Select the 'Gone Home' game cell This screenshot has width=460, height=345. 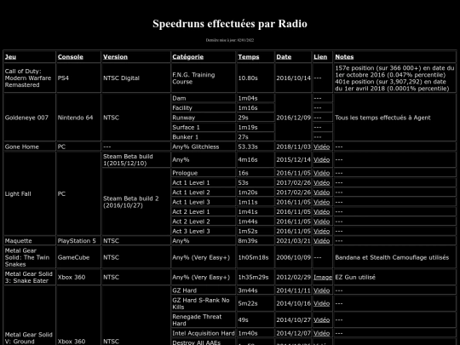point(29,147)
